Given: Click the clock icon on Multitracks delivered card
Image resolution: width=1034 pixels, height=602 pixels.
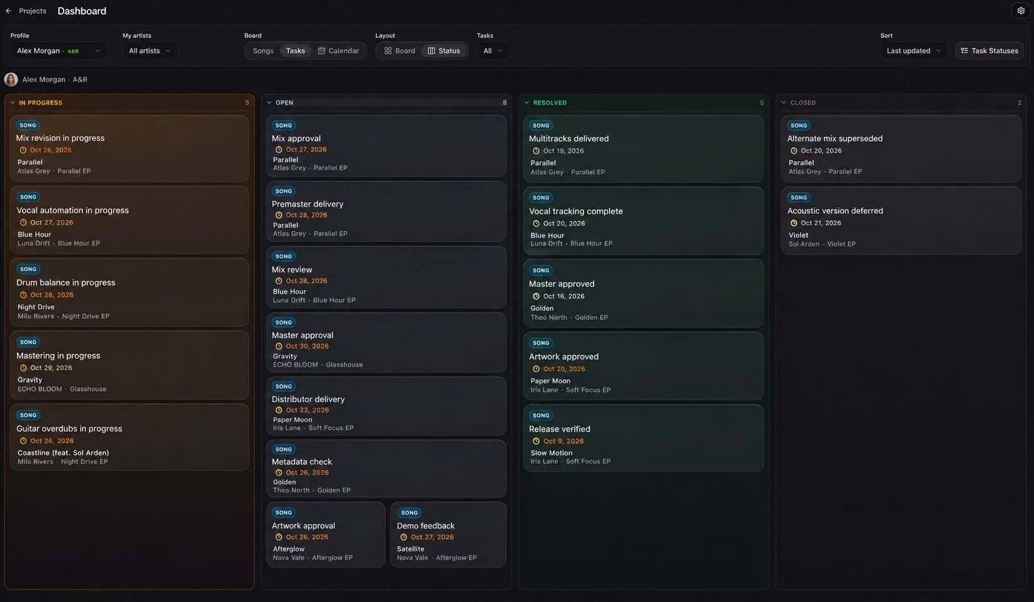Looking at the screenshot, I should (x=536, y=151).
